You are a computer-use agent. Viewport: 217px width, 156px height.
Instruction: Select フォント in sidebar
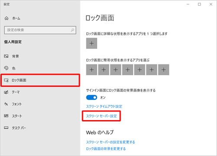click(x=40, y=104)
